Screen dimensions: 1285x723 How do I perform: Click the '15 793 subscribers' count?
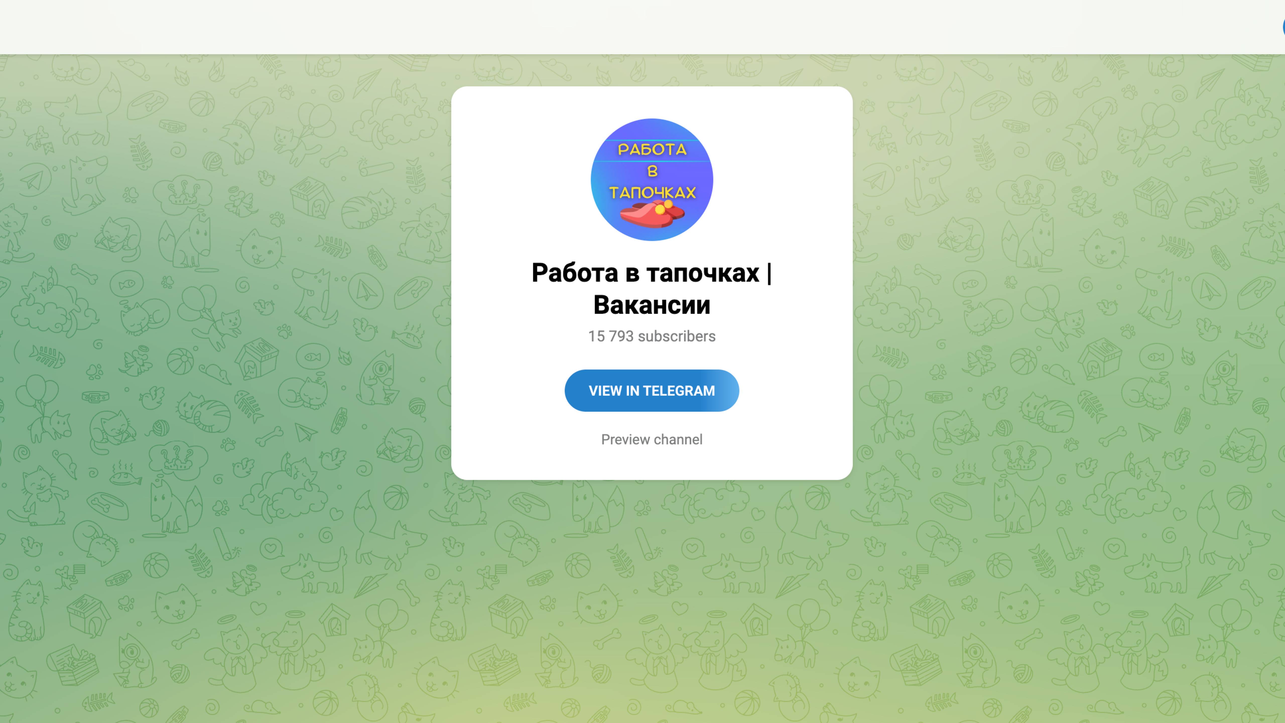pos(652,336)
